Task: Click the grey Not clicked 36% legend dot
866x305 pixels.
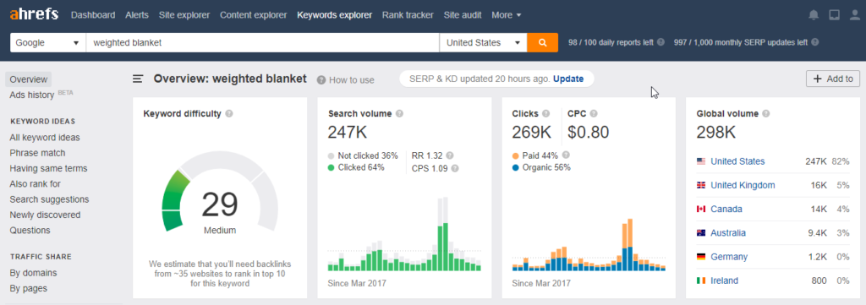Action: coord(331,156)
